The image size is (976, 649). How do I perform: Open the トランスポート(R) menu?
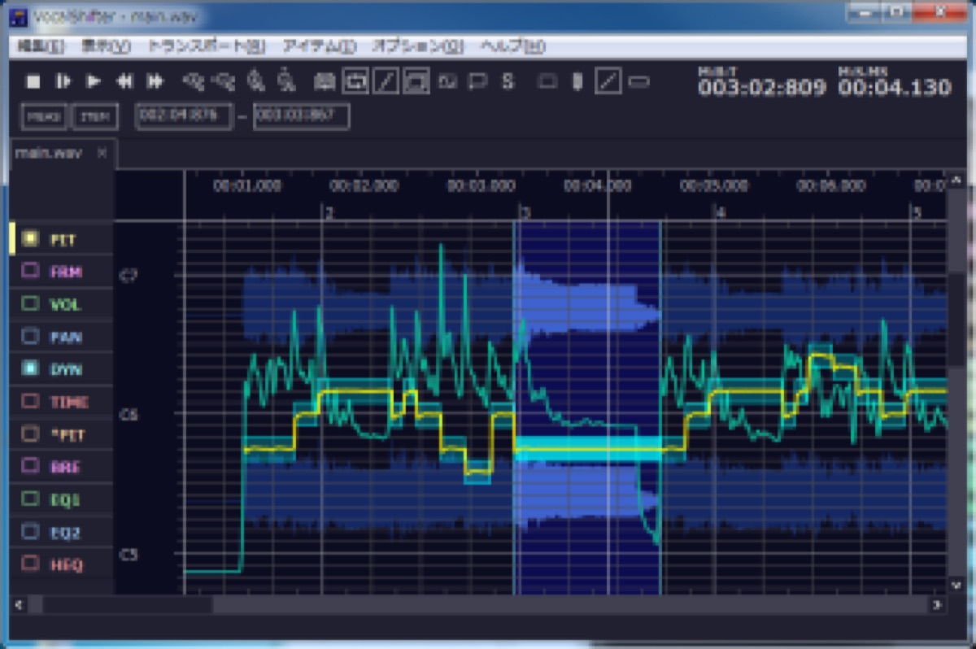click(x=207, y=46)
